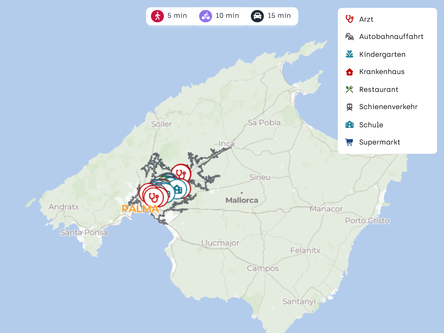Click the Krankenhaus legend text
Image resolution: width=444 pixels, height=333 pixels.
coord(381,72)
